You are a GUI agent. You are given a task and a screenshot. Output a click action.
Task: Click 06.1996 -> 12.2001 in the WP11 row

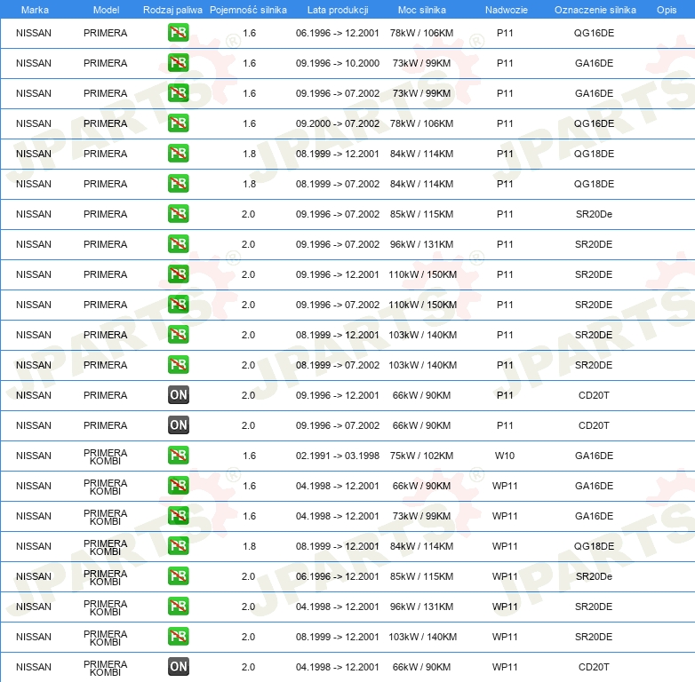[338, 576]
